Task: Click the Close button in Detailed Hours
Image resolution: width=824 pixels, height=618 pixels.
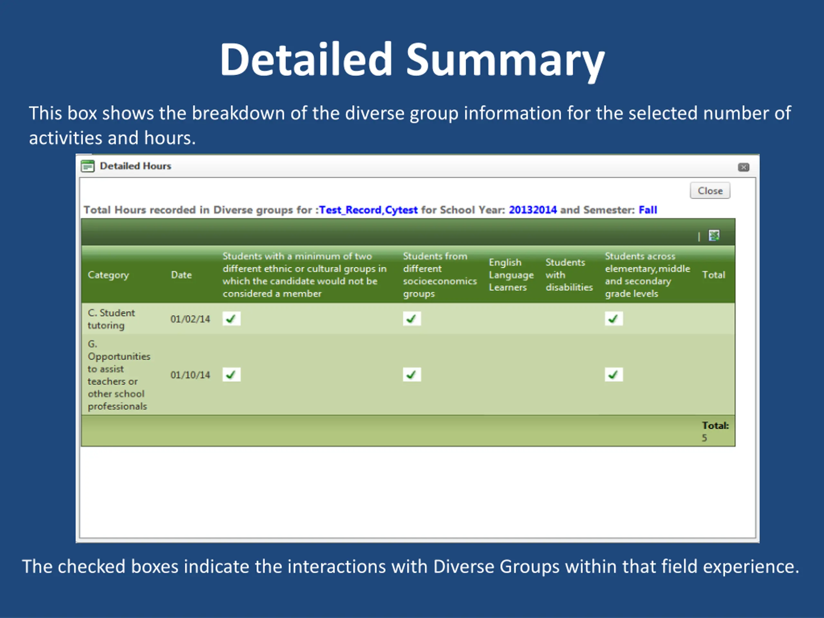Action: 710,190
